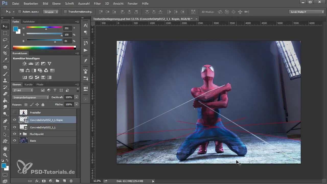Image resolution: width=327 pixels, height=184 pixels.
Task: Select the Rectangular Marquee tool
Action: click(5, 33)
